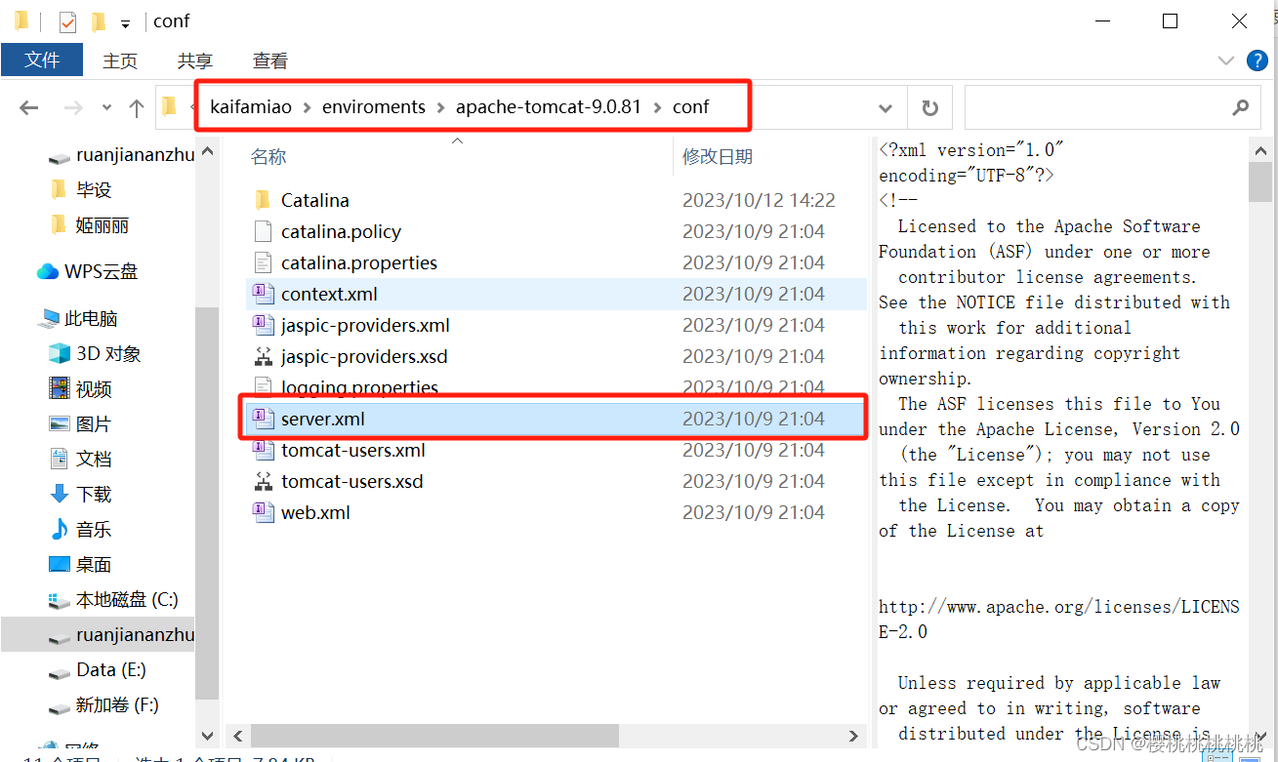Viewport: 1278px width, 762px height.
Task: Go up one folder level arrow
Action: pos(137,107)
